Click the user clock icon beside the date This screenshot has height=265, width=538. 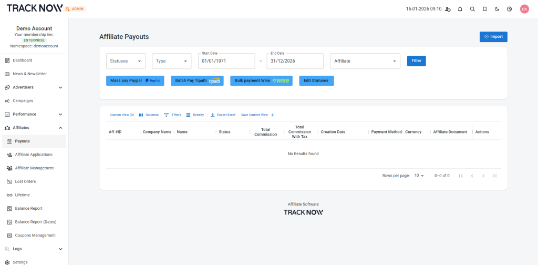coord(448,9)
